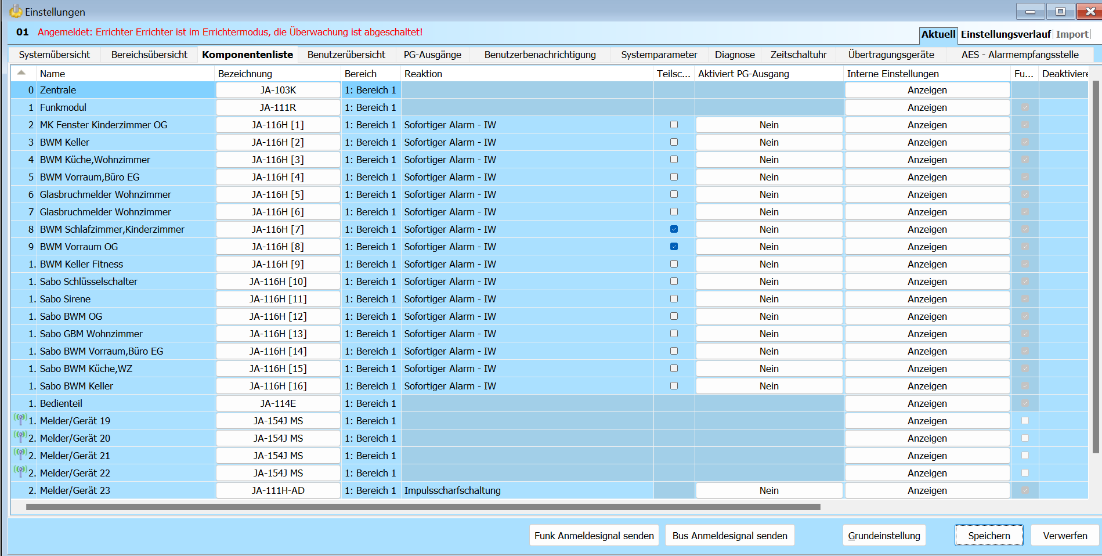Click the JA-111H-AD Bezeichnung field
The height and width of the screenshot is (556, 1102).
tap(278, 490)
